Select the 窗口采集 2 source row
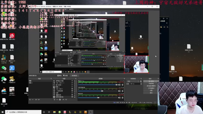 click(x=64, y=85)
